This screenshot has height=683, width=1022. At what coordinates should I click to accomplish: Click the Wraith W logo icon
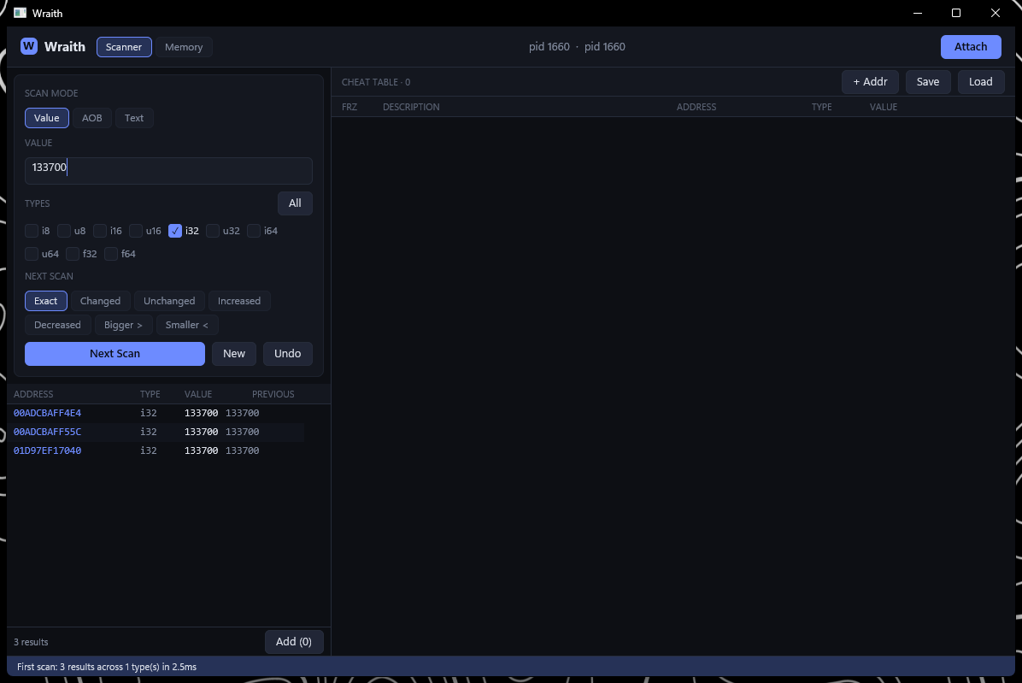[x=29, y=46]
